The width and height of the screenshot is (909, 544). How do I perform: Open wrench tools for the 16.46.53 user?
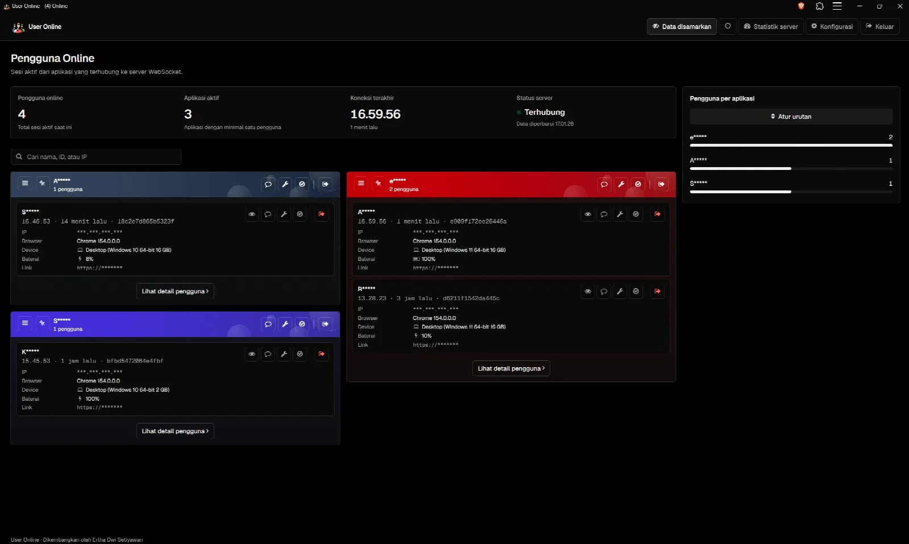284,214
